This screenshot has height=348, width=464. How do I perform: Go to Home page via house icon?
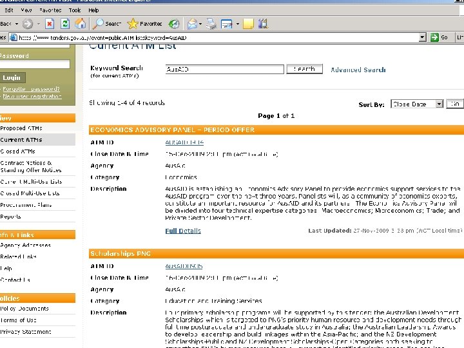coord(80,24)
